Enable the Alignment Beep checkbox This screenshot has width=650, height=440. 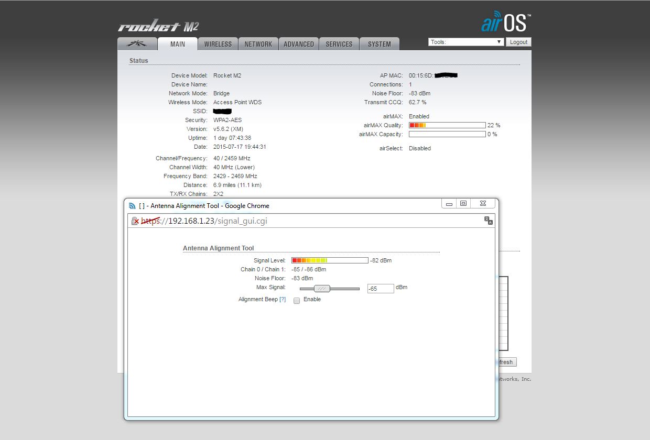[x=297, y=301]
